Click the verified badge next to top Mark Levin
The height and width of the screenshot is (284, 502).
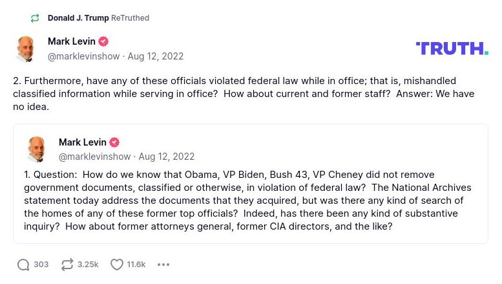pyautogui.click(x=103, y=41)
